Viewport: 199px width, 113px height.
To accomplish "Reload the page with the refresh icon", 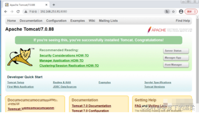I will pos(18,11).
